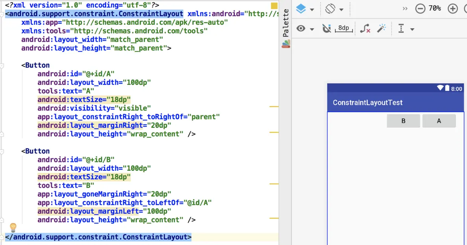Jump to warning stripe beside layout_constraintRight_toRightOf line
The width and height of the screenshot is (467, 245).
[274, 107]
